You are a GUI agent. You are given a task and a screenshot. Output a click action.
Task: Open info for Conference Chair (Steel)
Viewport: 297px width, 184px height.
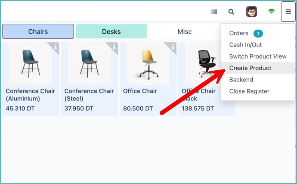[x=114, y=47]
